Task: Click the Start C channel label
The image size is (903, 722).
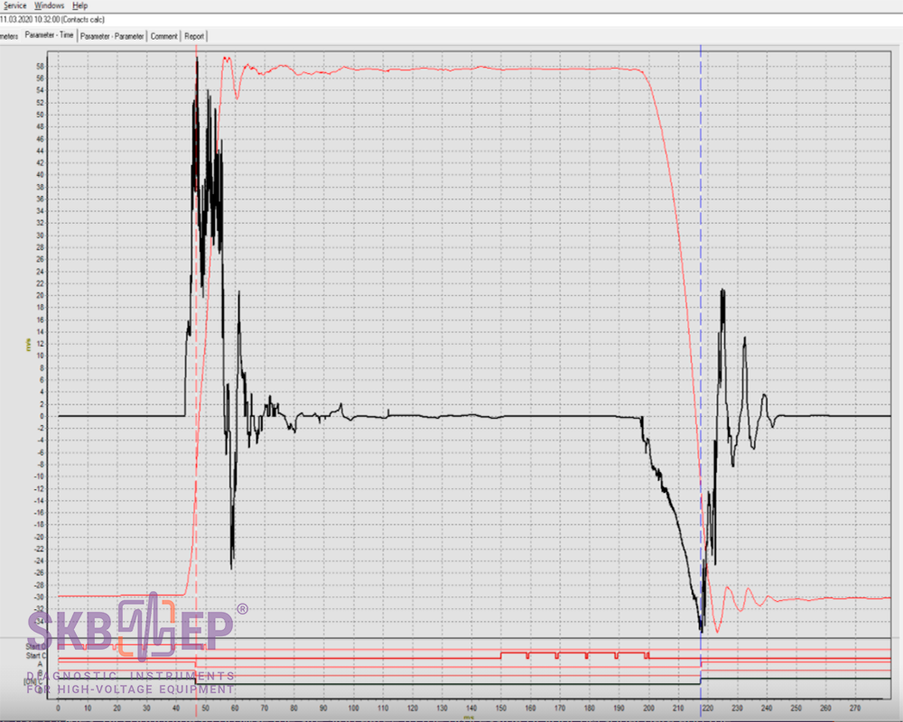Action: pyautogui.click(x=37, y=655)
